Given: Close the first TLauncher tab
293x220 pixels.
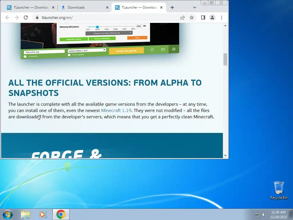Looking at the screenshot, I should (x=53, y=7).
